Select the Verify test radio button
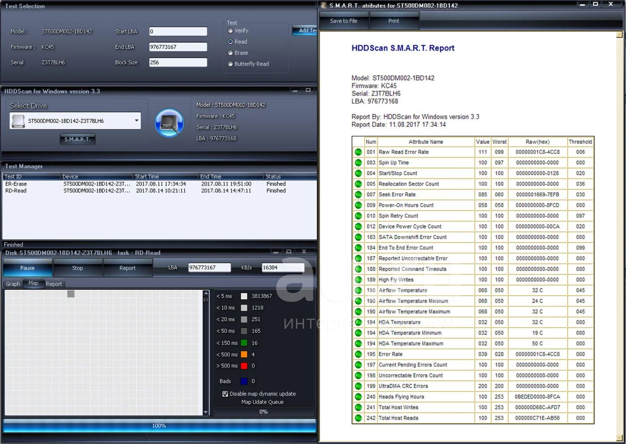 tap(230, 31)
